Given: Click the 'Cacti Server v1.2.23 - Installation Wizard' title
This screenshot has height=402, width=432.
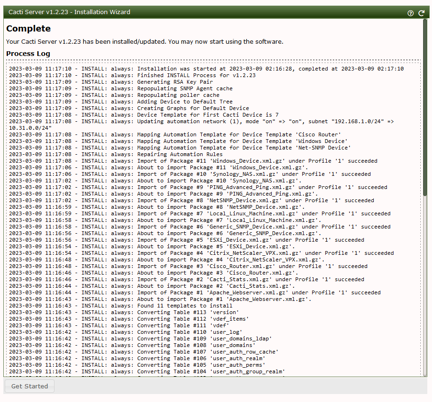Looking at the screenshot, I should (x=69, y=12).
